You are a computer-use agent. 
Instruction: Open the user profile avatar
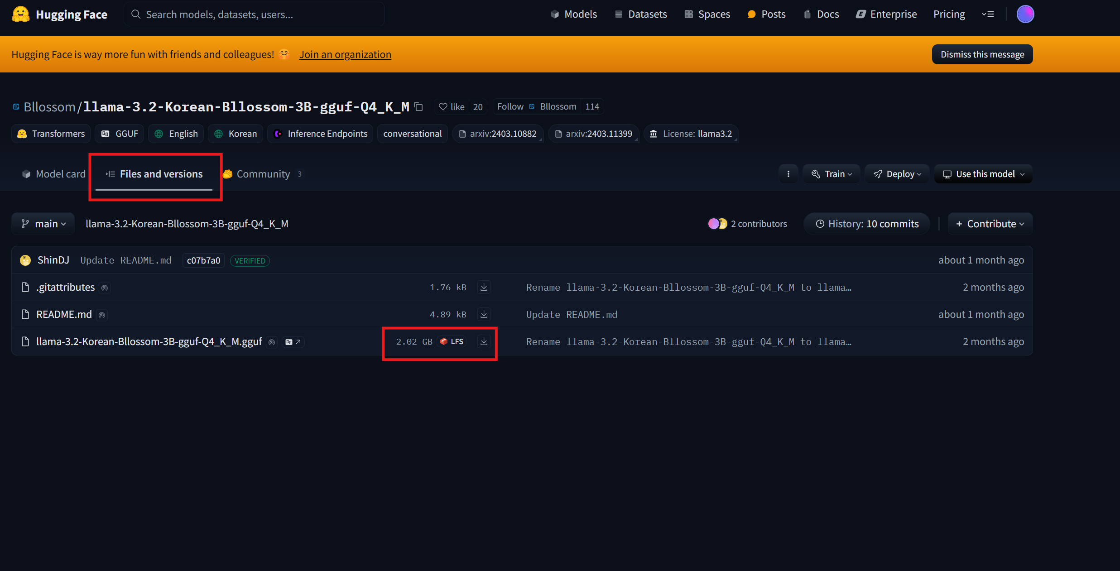(x=1025, y=14)
